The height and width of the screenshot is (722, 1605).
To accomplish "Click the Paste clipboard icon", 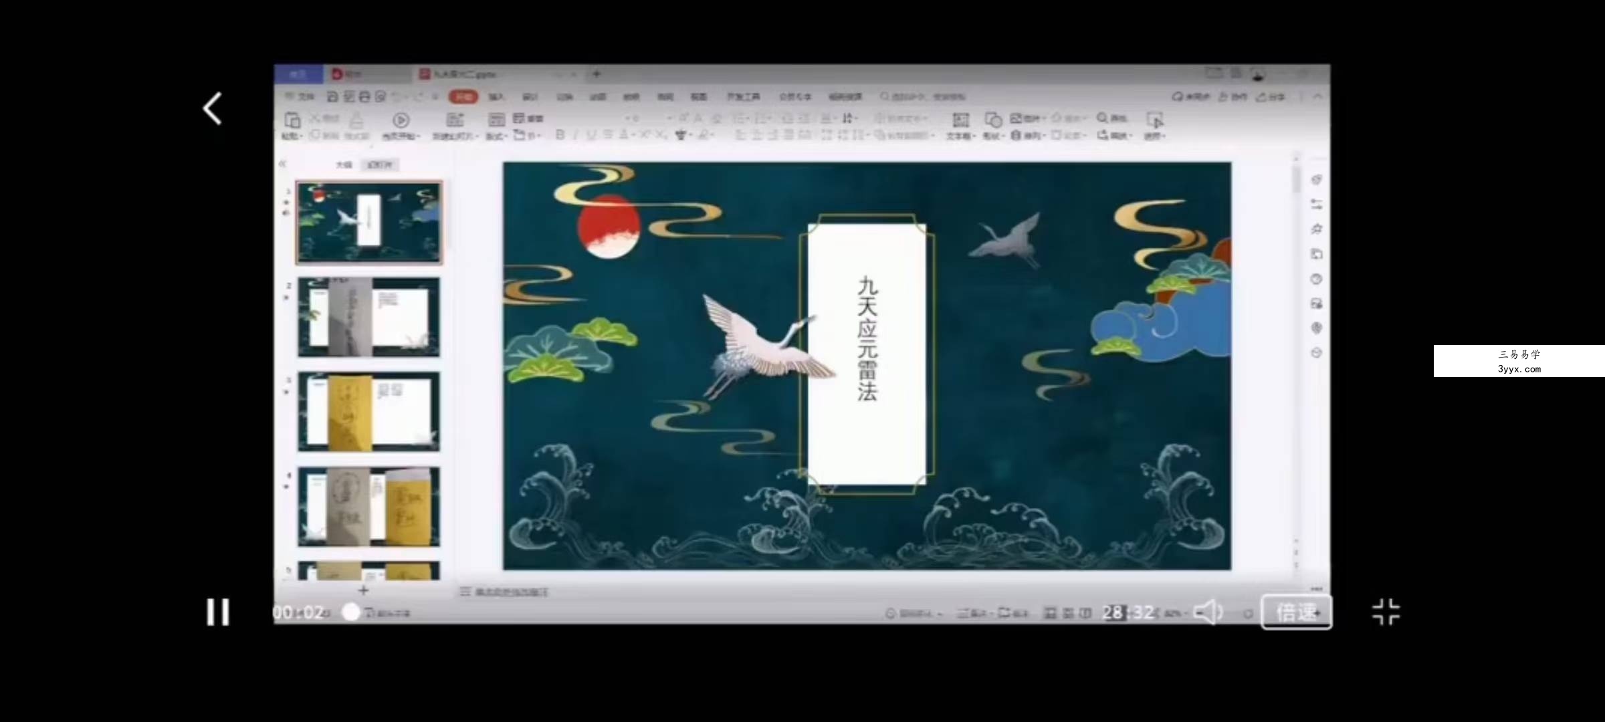I will pyautogui.click(x=292, y=120).
